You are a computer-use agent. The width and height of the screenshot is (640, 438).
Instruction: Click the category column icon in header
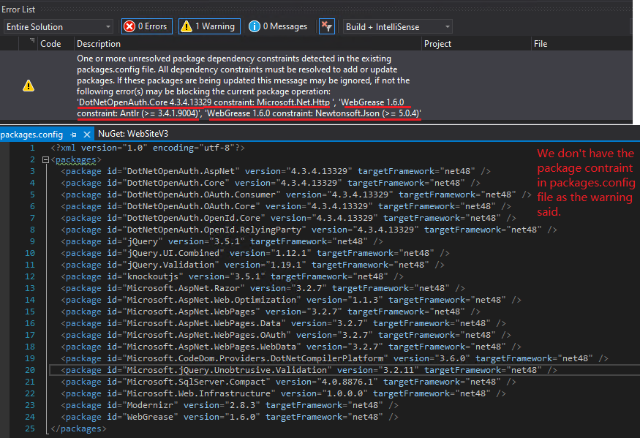(32, 40)
